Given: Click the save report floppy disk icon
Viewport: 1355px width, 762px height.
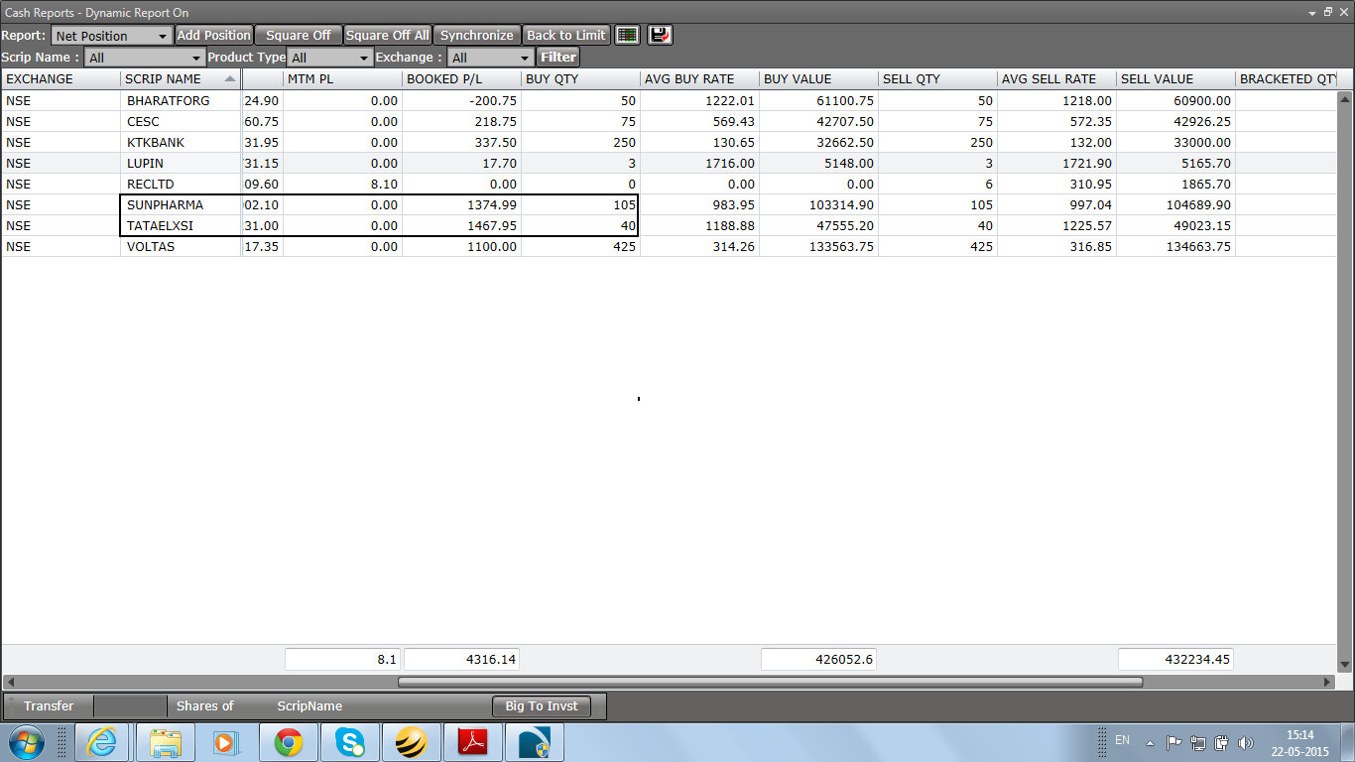Looking at the screenshot, I should pyautogui.click(x=660, y=35).
